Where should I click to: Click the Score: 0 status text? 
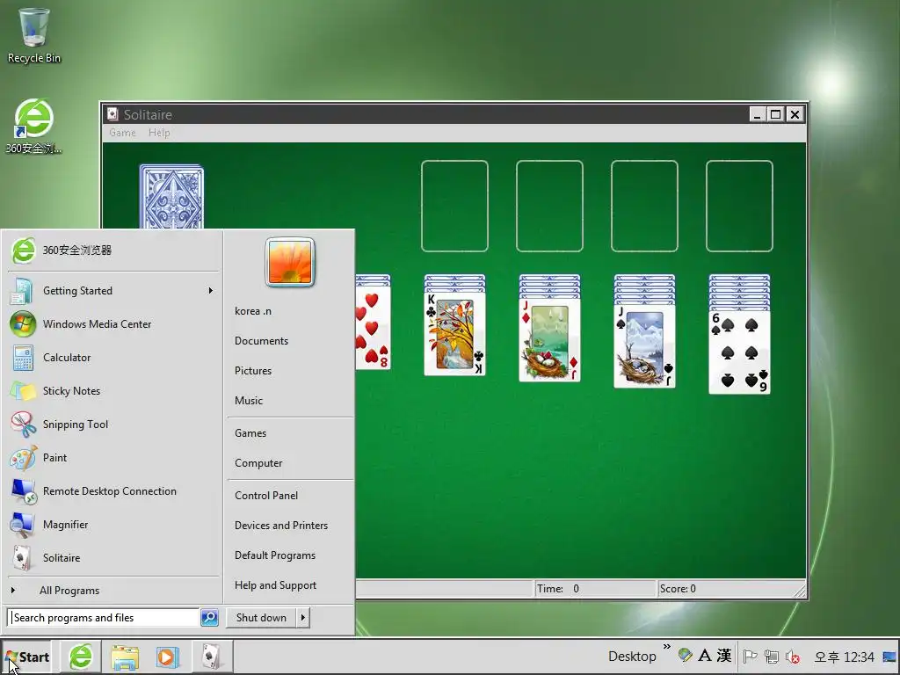tap(678, 589)
